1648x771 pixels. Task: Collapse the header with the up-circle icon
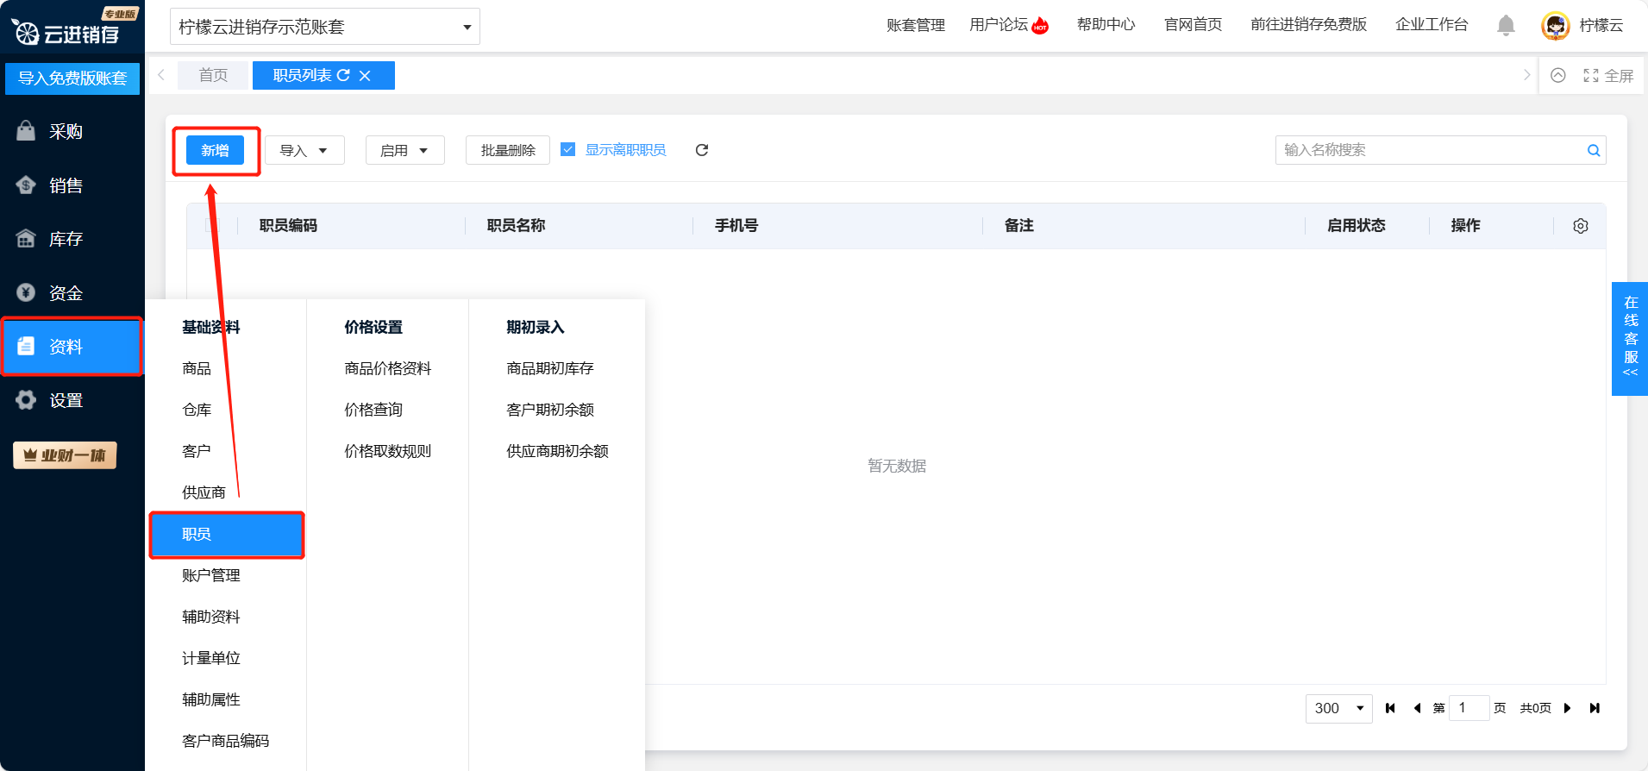(1558, 75)
